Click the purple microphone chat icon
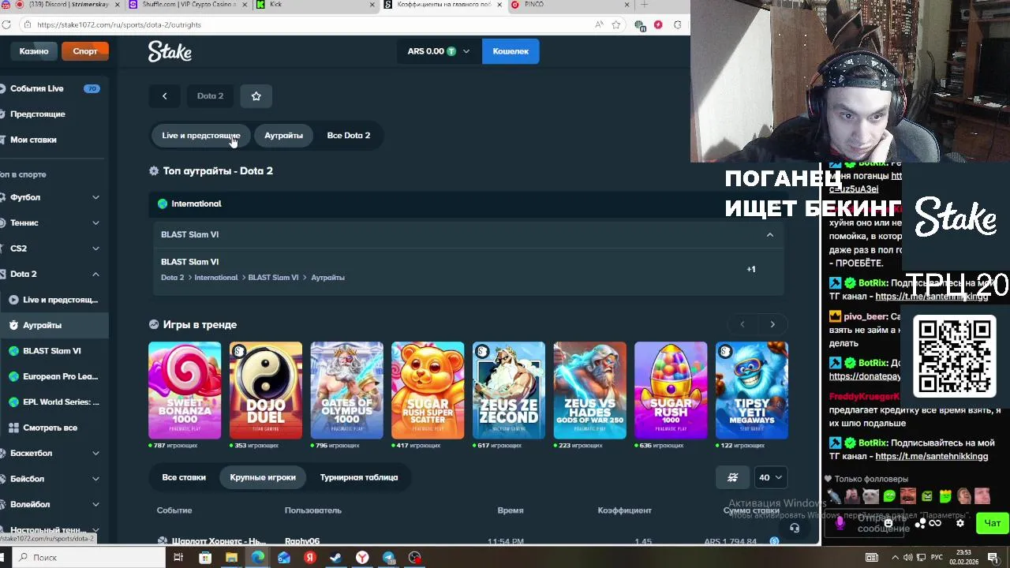Screen dimensions: 1010x568 tap(840, 522)
